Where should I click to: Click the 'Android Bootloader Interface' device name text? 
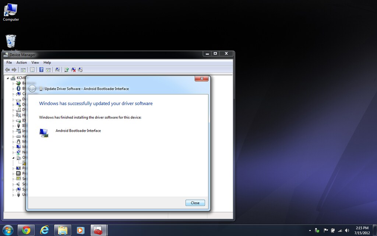click(x=78, y=131)
